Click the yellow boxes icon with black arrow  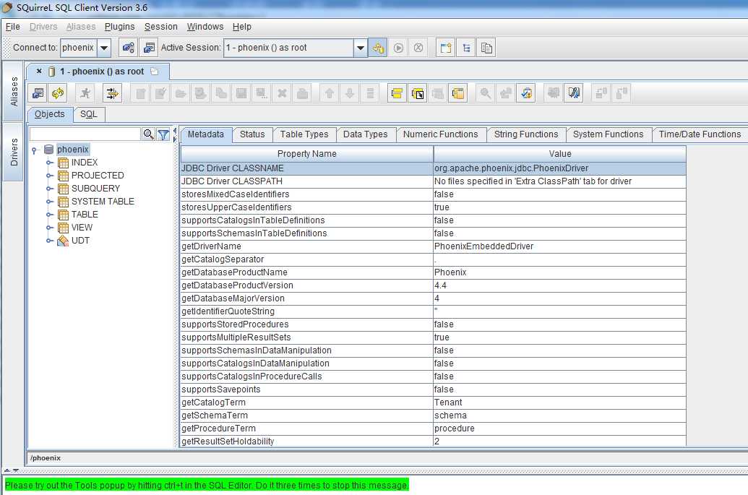(x=418, y=93)
